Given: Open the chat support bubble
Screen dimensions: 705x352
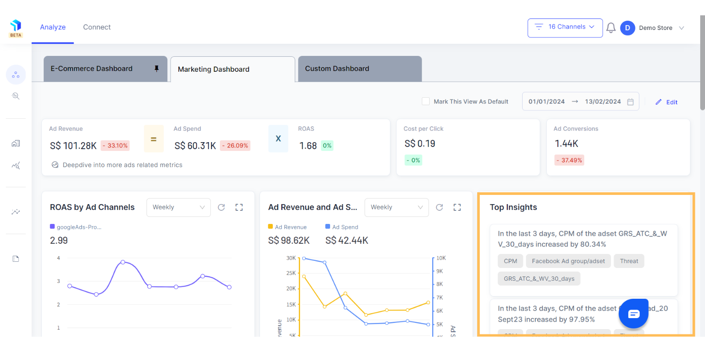Looking at the screenshot, I should tap(634, 314).
